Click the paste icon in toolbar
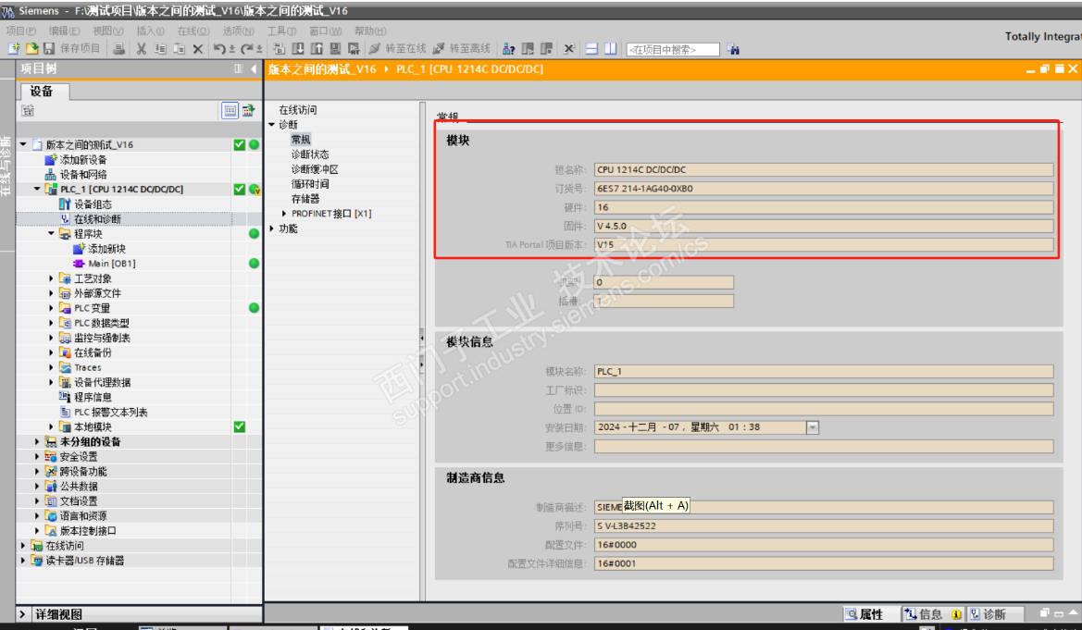Screen dimensions: 1082x630 point(180,48)
